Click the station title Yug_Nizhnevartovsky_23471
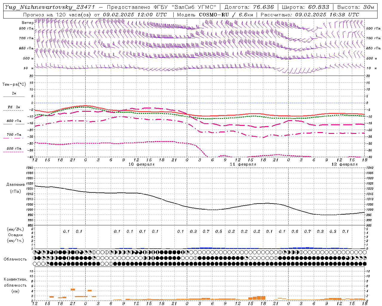This screenshot has height=306, width=382. (50, 7)
